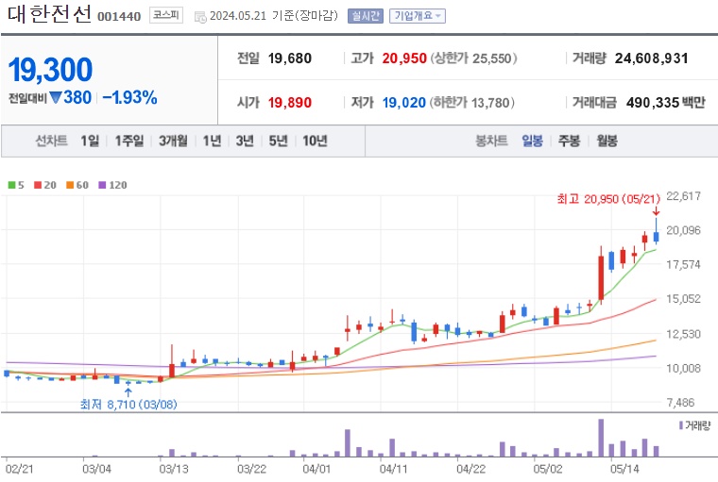Click the 고가 value 20,950

[404, 58]
